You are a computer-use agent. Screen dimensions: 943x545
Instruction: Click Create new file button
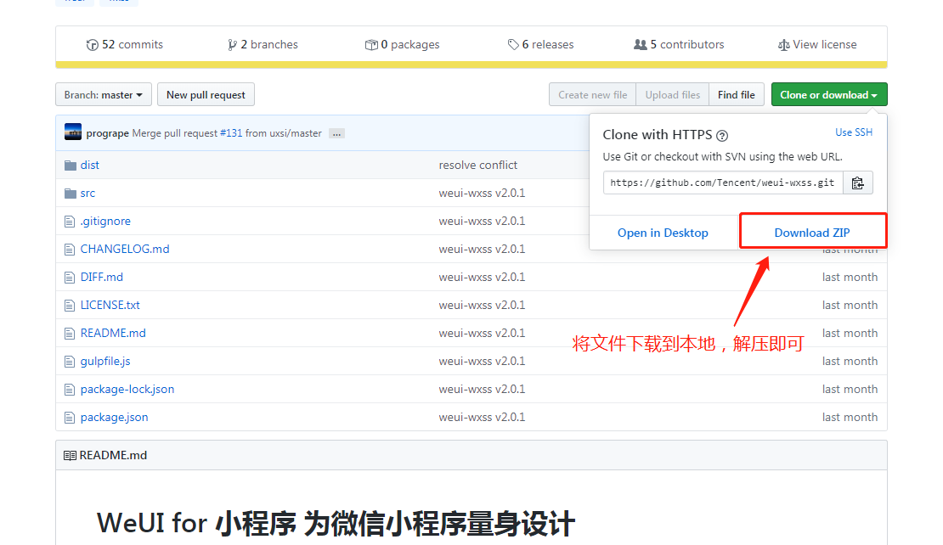(x=592, y=94)
